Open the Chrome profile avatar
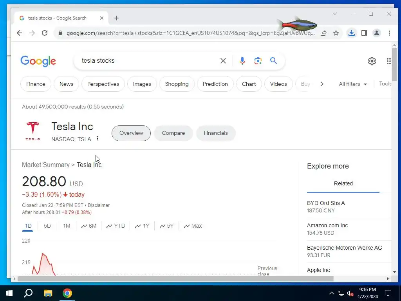 (377, 33)
